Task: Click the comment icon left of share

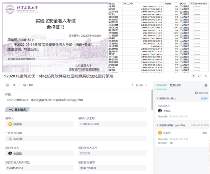Action: point(8,85)
